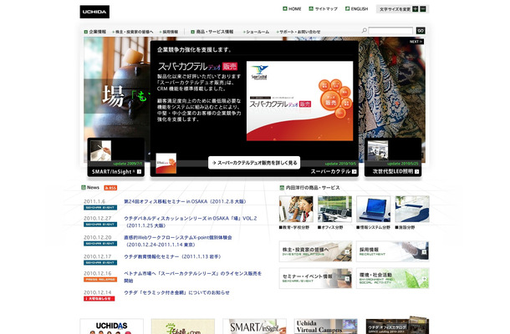Open the オフィス分野 thumbnail
This screenshot has height=334, width=510.
click(x=334, y=209)
